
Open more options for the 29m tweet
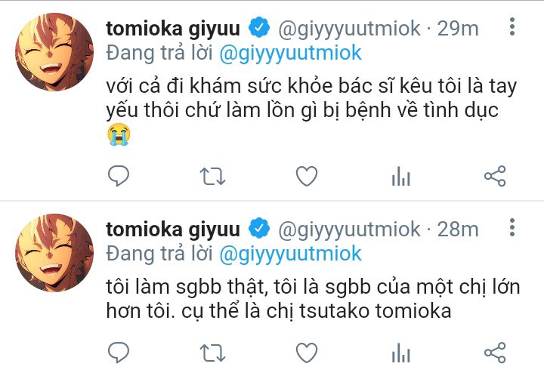pos(512,26)
